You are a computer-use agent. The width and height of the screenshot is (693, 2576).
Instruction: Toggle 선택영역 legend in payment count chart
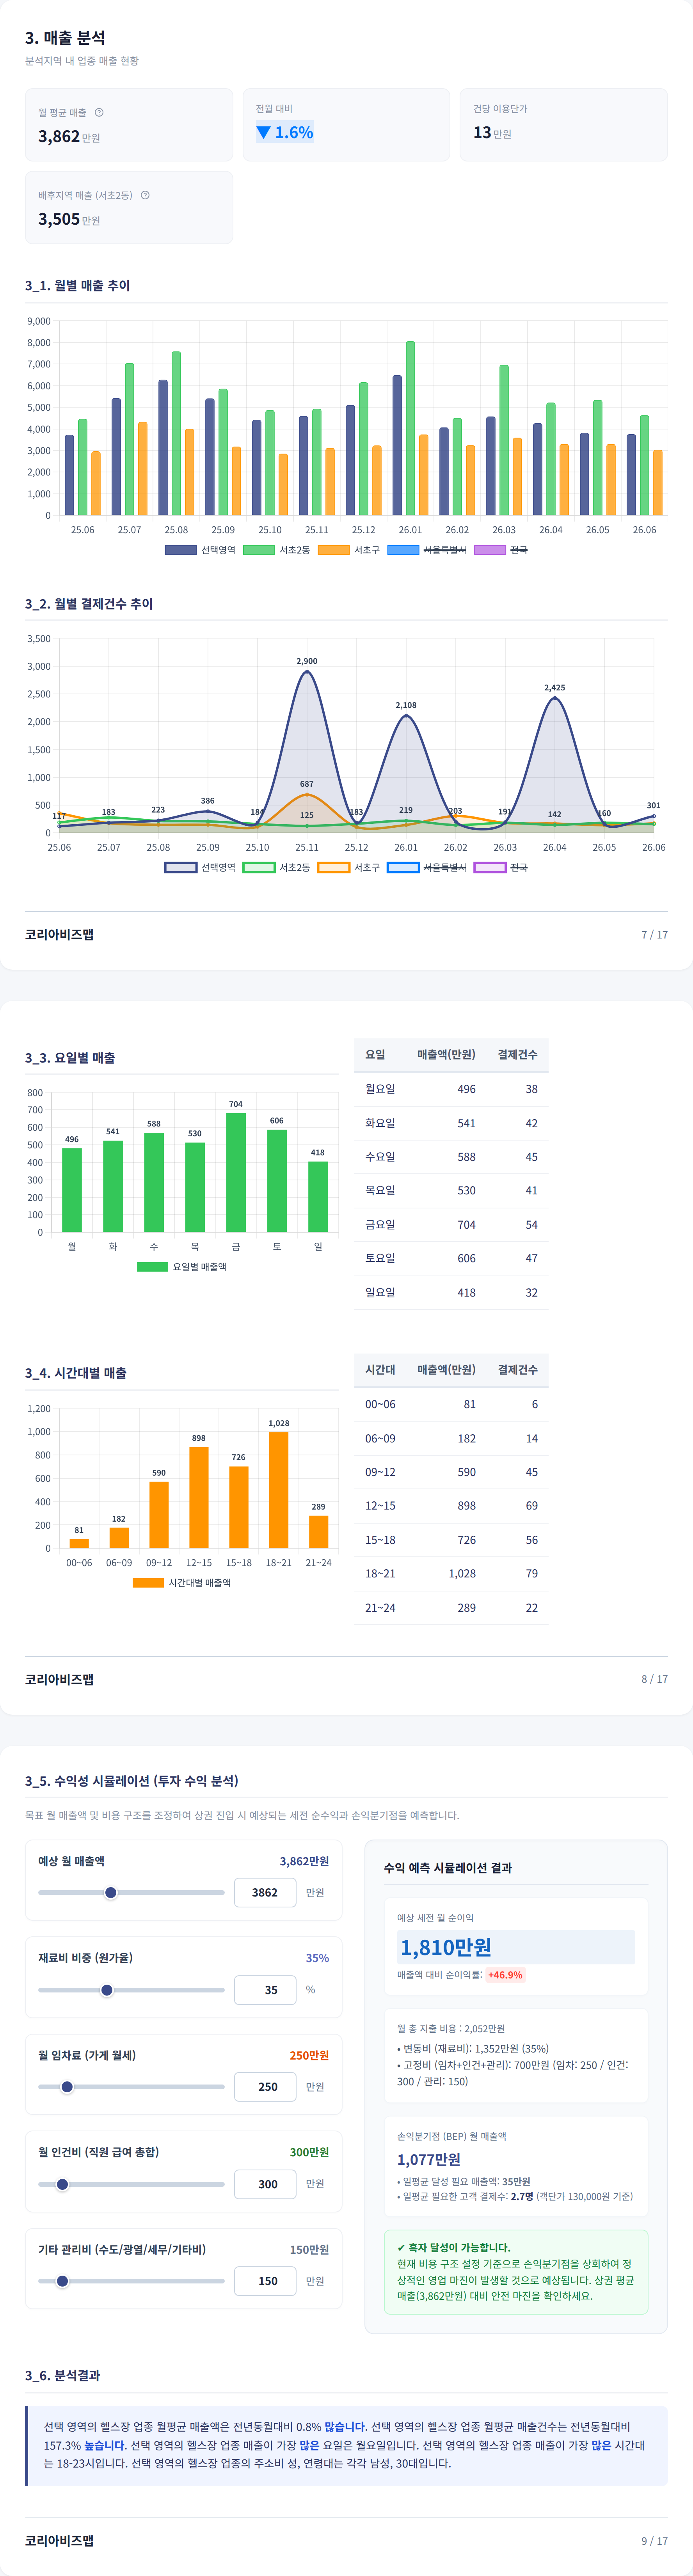click(x=200, y=867)
